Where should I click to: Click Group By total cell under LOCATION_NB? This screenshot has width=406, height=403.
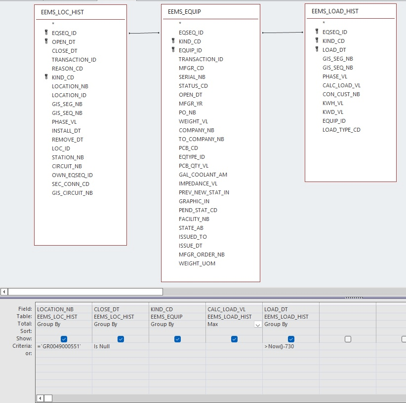click(64, 324)
